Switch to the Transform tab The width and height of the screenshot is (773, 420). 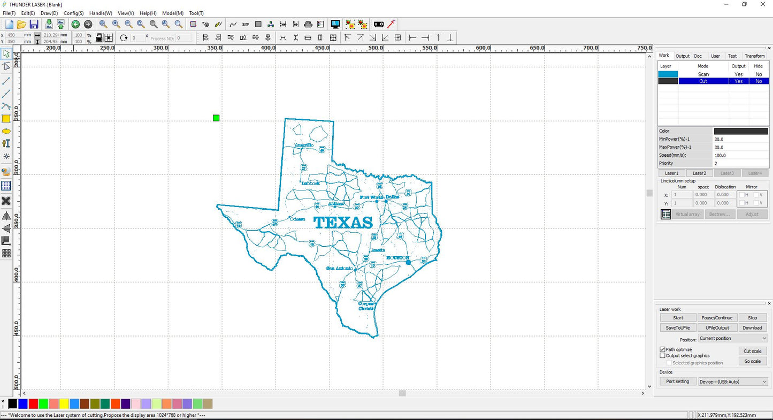(x=754, y=56)
